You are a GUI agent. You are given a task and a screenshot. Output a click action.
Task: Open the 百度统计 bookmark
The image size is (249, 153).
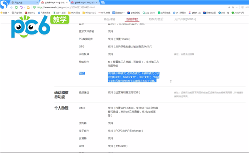tap(119, 13)
